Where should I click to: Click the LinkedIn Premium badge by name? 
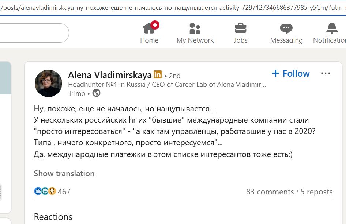pyautogui.click(x=158, y=75)
